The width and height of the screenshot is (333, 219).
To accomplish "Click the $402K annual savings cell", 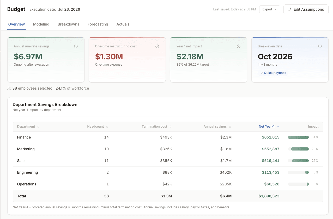I will tap(226, 172).
